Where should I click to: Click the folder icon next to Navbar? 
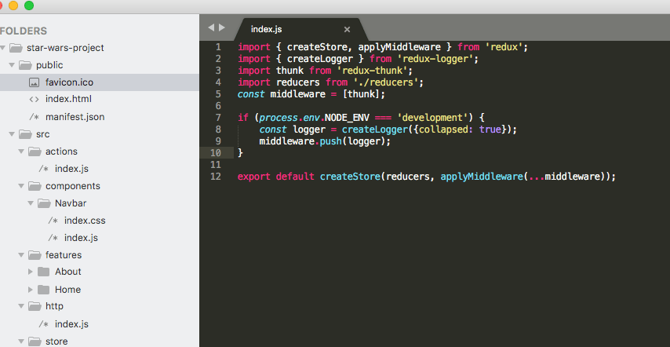point(43,203)
